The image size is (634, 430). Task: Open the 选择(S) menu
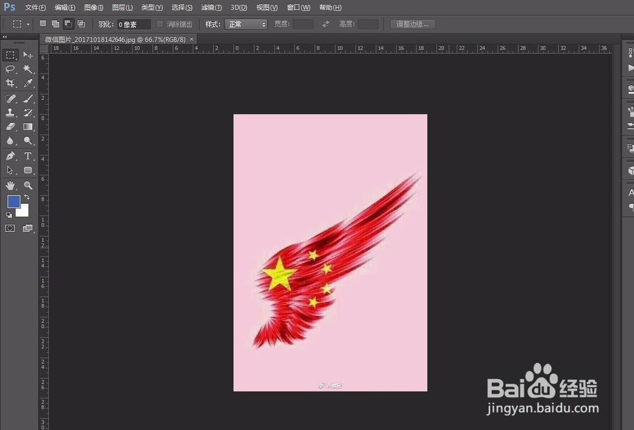point(182,8)
